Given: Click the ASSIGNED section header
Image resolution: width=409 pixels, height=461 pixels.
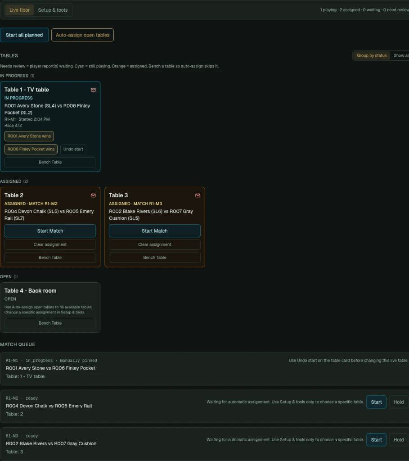Looking at the screenshot, I should [x=14, y=181].
